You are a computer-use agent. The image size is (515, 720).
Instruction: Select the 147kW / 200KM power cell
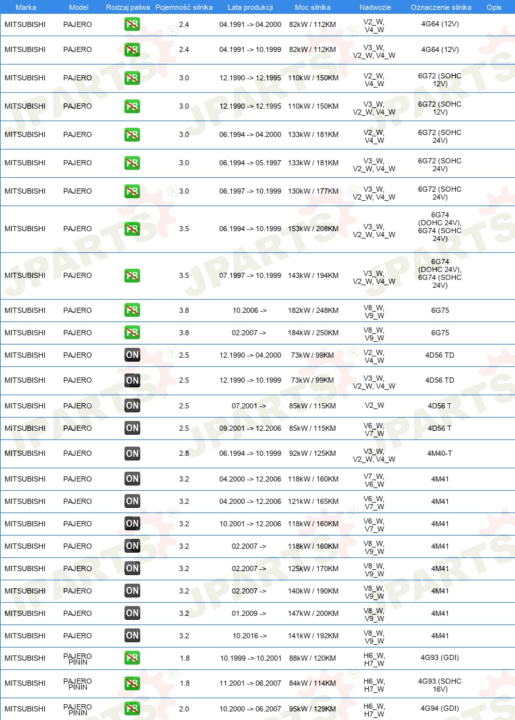(x=313, y=613)
